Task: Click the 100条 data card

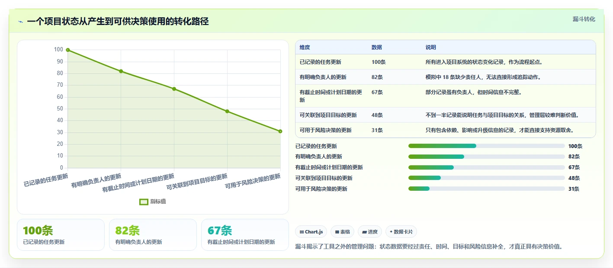Action: (61, 235)
